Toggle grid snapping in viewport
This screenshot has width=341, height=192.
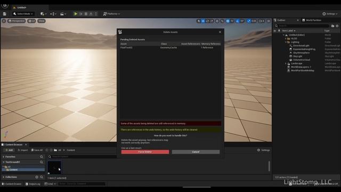pyautogui.click(x=228, y=21)
